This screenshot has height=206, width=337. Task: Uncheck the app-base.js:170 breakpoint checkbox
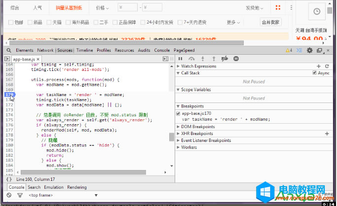point(179,113)
